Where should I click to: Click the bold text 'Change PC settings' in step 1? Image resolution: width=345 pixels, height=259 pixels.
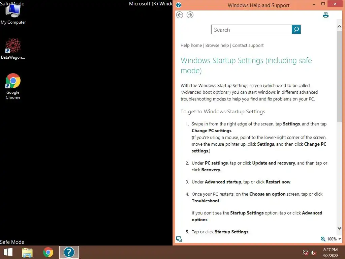pos(212,131)
